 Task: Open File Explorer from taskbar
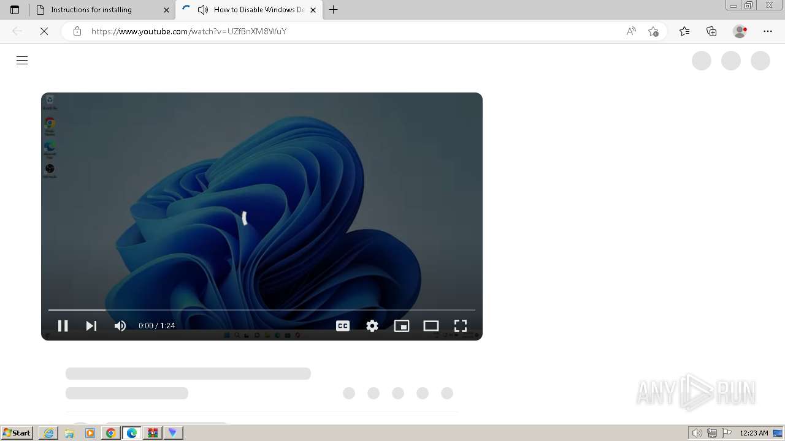(x=69, y=433)
